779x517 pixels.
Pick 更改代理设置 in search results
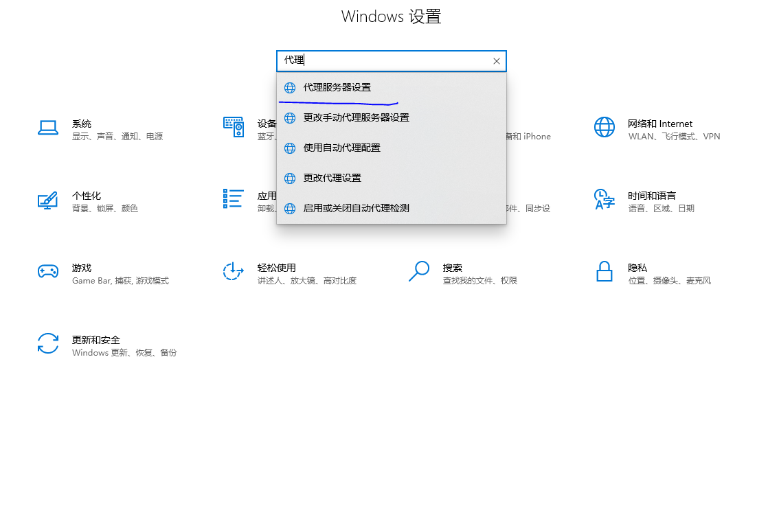coord(332,179)
